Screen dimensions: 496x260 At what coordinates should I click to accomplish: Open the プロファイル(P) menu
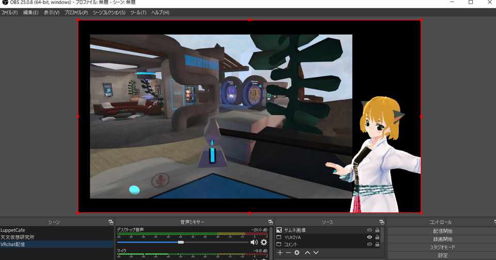(x=76, y=12)
